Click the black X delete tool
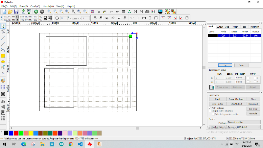The width and height of the screenshot is (263, 148). pyautogui.click(x=3, y=94)
